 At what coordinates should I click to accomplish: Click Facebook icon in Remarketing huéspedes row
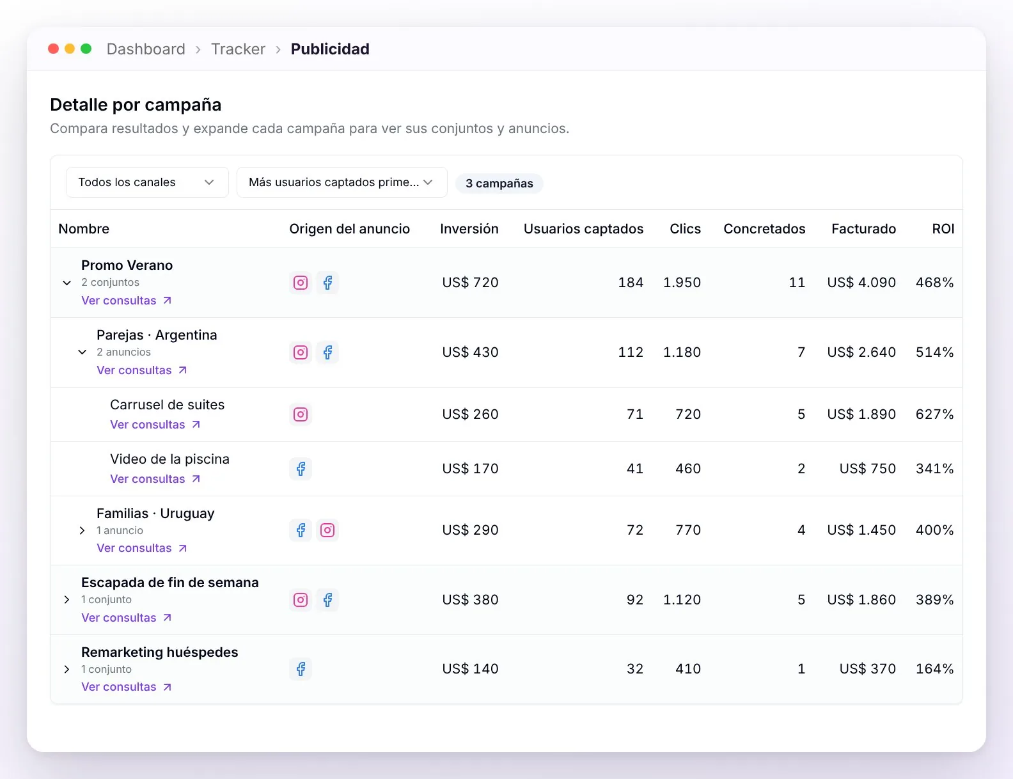click(301, 669)
